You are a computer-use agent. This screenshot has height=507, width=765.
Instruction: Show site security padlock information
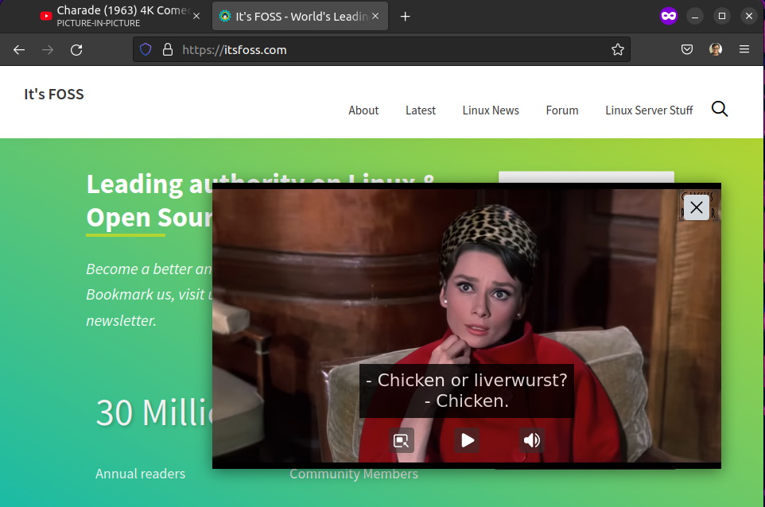click(x=167, y=49)
